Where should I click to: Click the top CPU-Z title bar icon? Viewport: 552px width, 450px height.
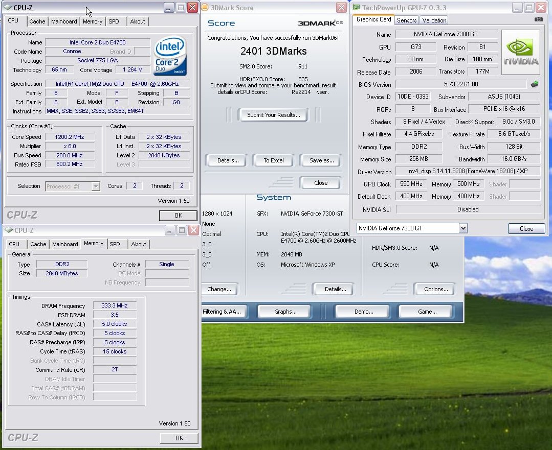tap(8, 7)
